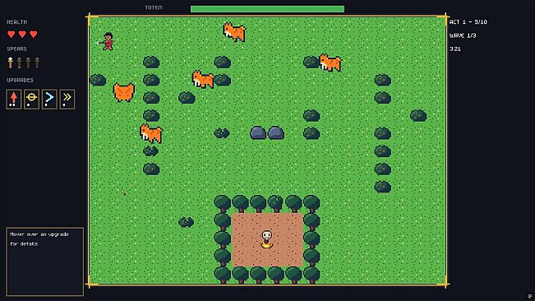Image resolution: width=535 pixels, height=301 pixels.
Task: Target the front-facing fox
Action: (123, 92)
